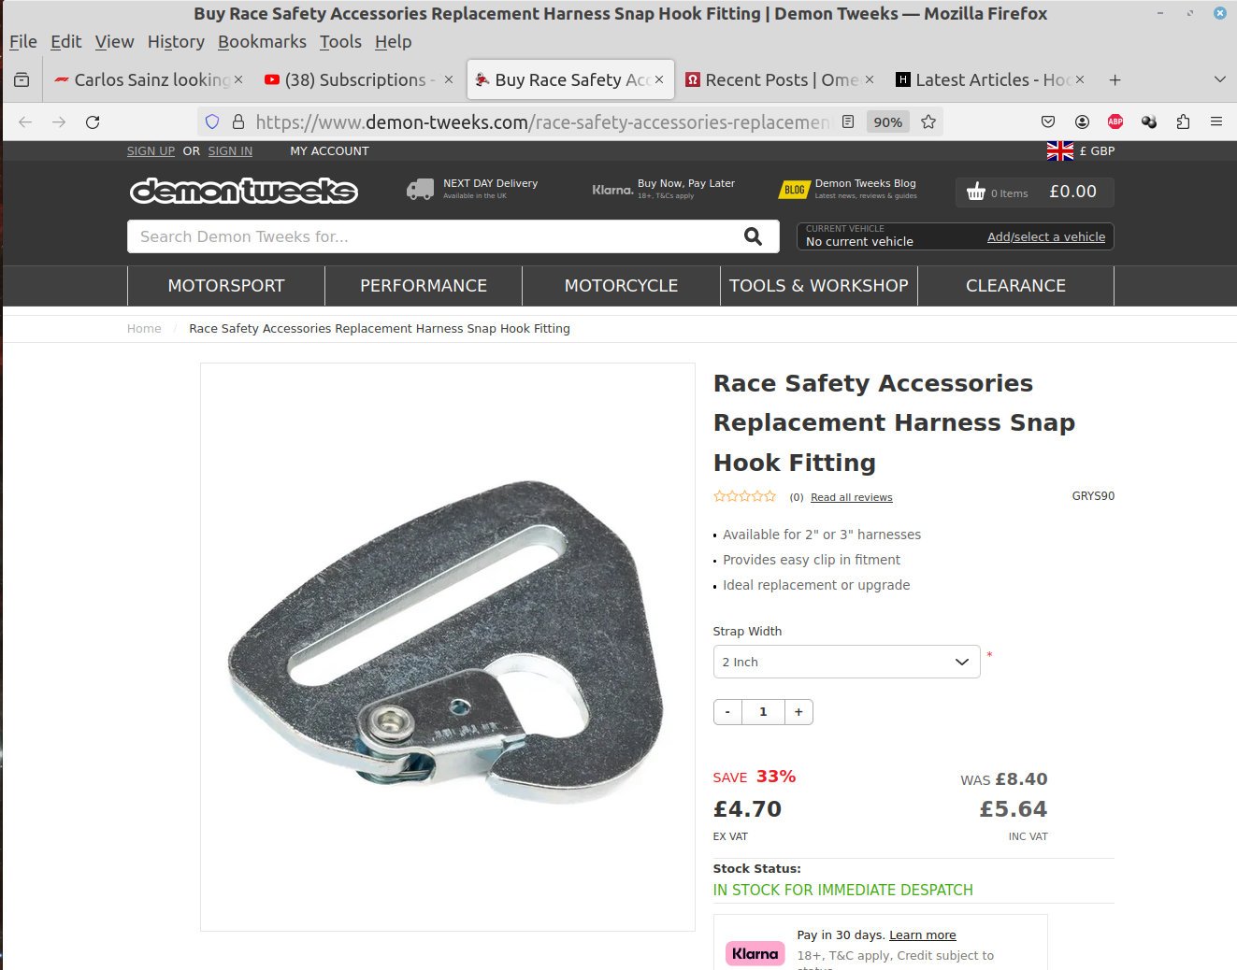This screenshot has width=1237, height=970.
Task: List all tabs chevron
Action: 1219,79
